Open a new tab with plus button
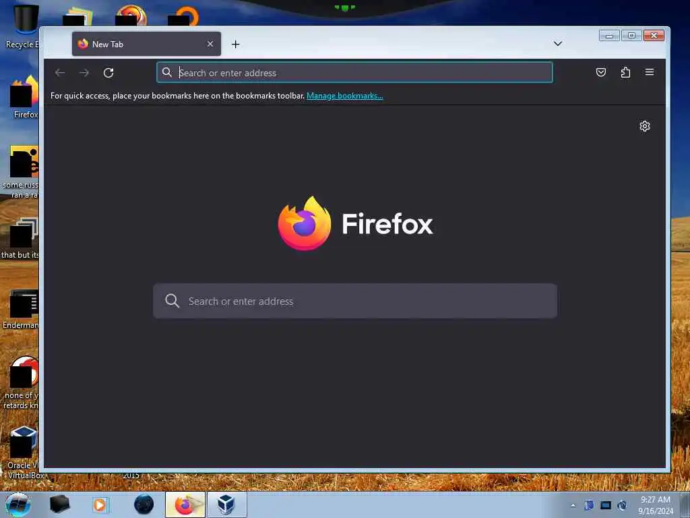Viewport: 690px width, 518px height. coord(235,44)
